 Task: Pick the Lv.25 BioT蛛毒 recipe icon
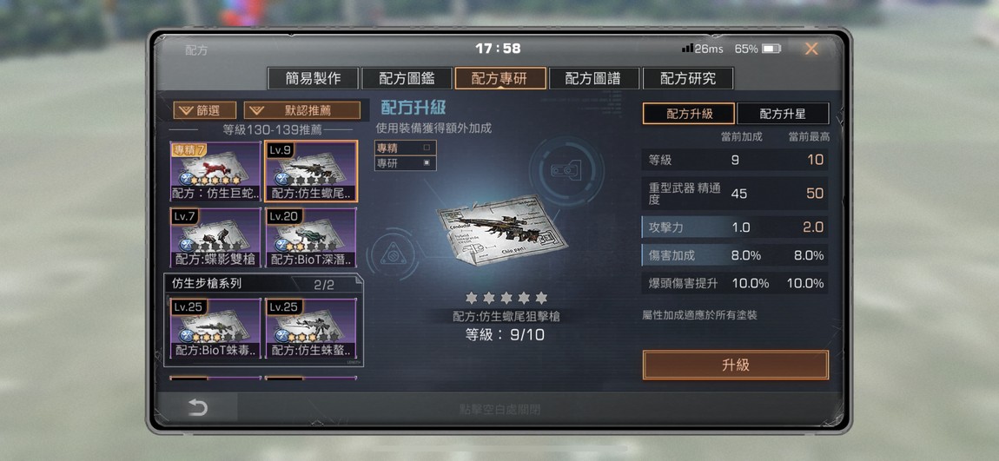tap(215, 328)
